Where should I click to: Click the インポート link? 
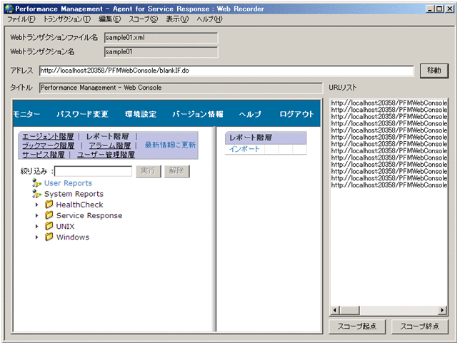[x=244, y=149]
